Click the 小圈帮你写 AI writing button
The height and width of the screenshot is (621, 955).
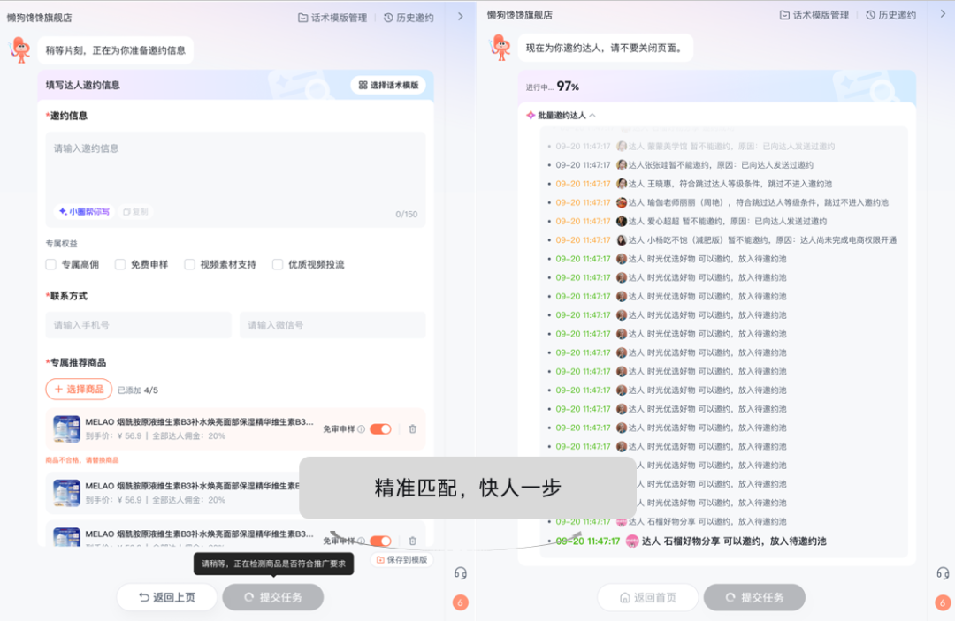84,212
